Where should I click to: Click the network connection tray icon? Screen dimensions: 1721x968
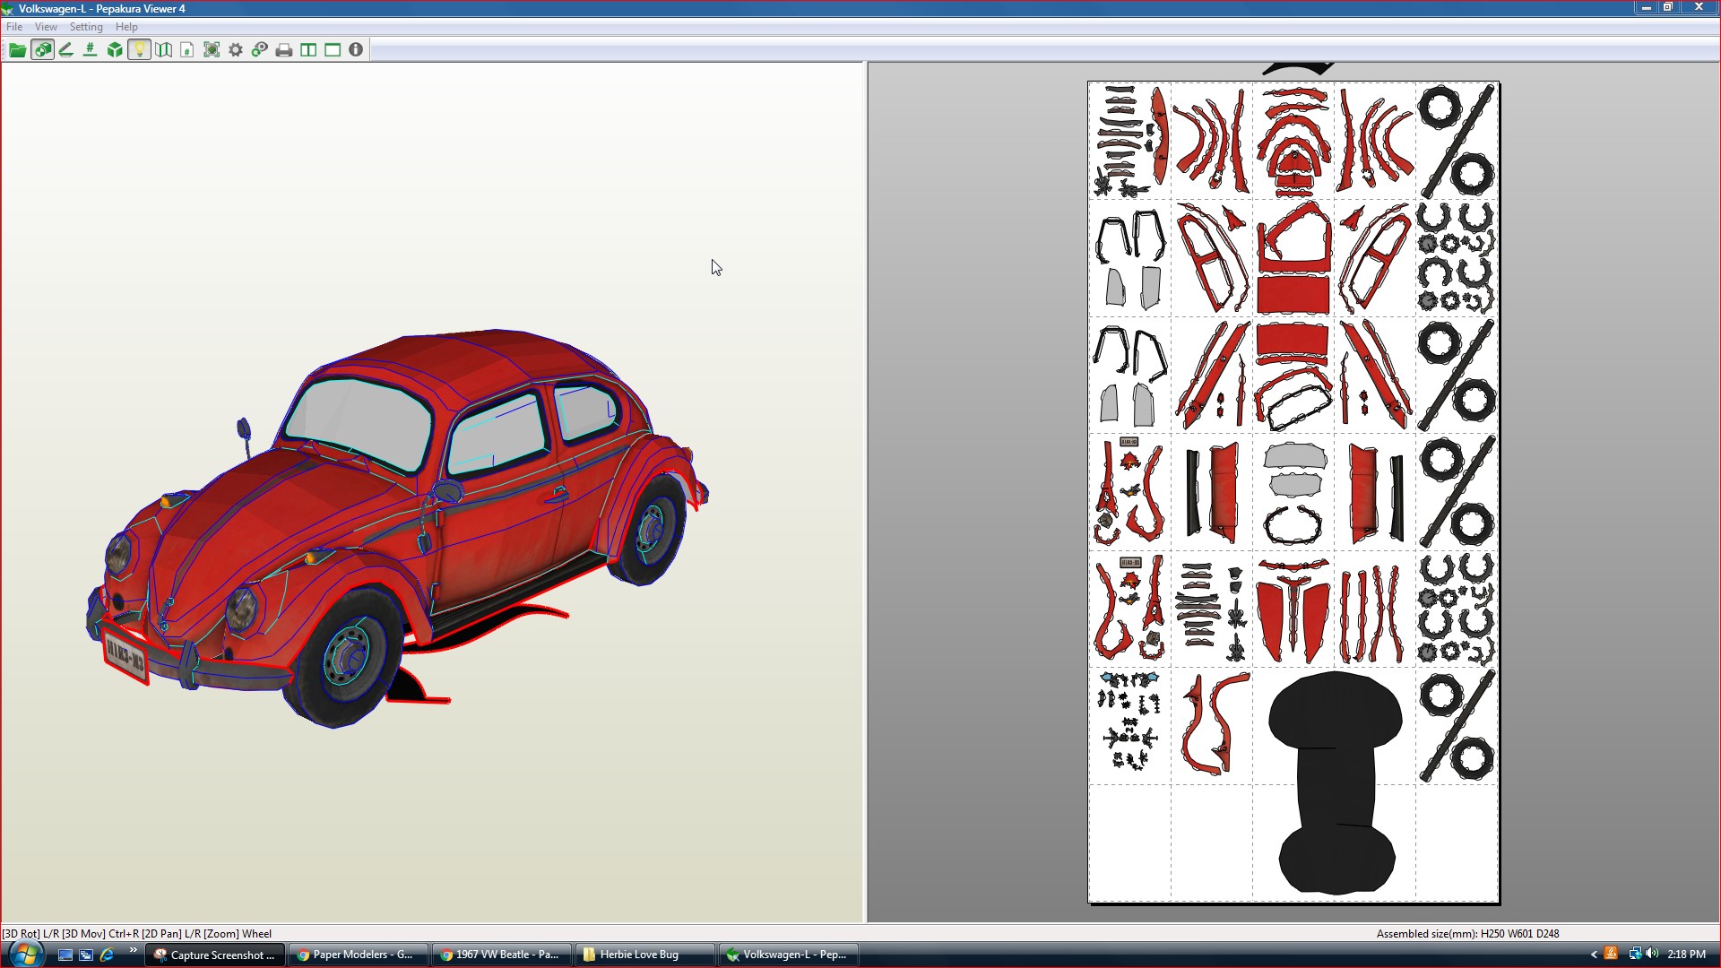pos(1635,954)
